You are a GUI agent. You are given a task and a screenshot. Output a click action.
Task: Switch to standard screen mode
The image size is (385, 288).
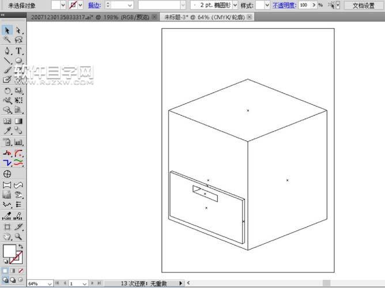click(x=5, y=280)
